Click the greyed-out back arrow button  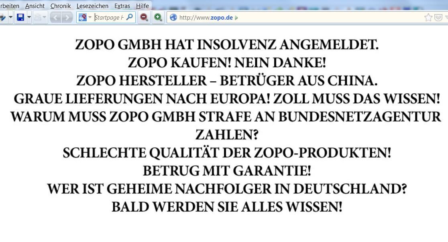pyautogui.click(x=55, y=18)
